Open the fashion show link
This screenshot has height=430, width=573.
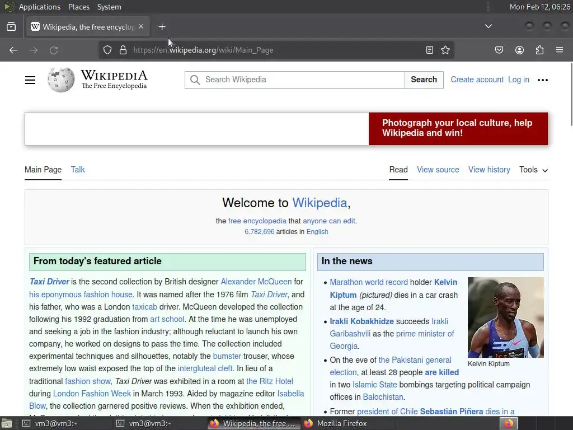click(88, 381)
